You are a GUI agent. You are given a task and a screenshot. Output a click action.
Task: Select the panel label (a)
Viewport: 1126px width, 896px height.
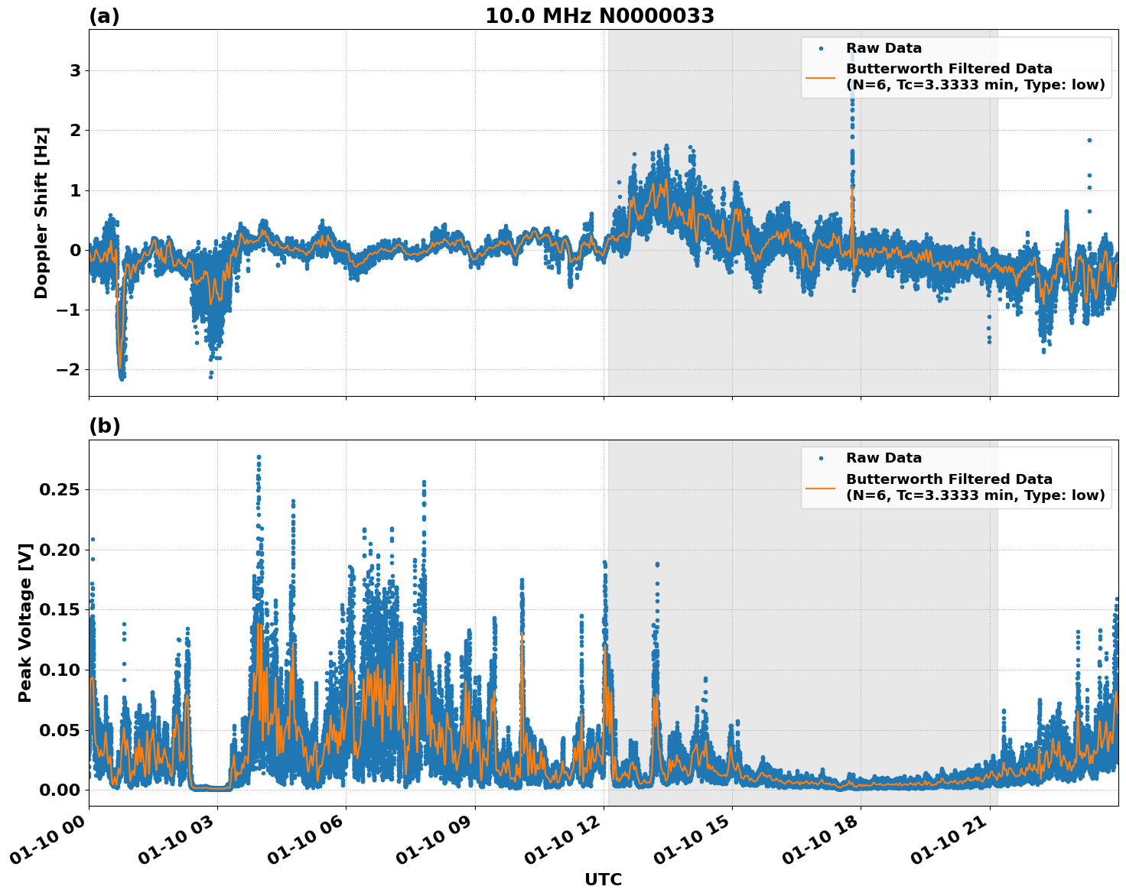pos(104,15)
